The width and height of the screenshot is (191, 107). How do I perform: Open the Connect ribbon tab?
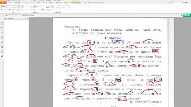pyautogui.click(x=59, y=3)
